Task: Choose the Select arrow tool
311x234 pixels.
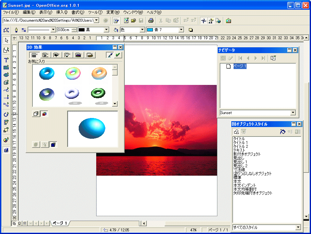Action: (6, 41)
